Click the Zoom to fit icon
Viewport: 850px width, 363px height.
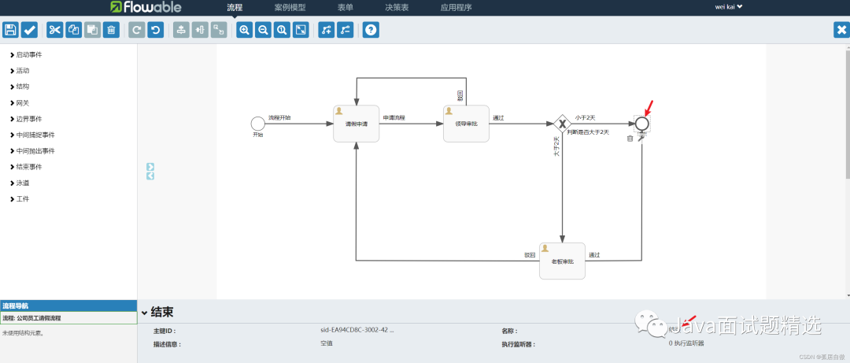301,30
